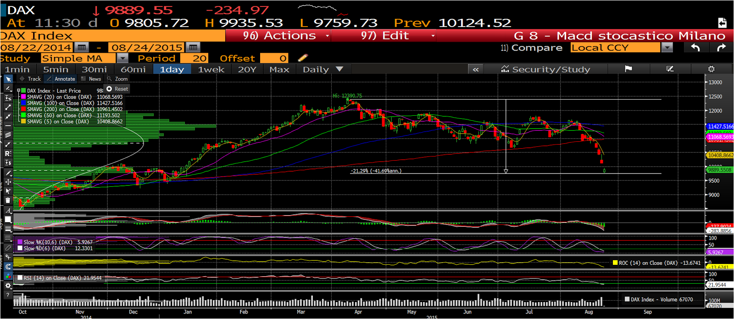Screen dimensions: 734x319
Task: Select the pencil freehand draw tool
Action: (x=8, y=173)
